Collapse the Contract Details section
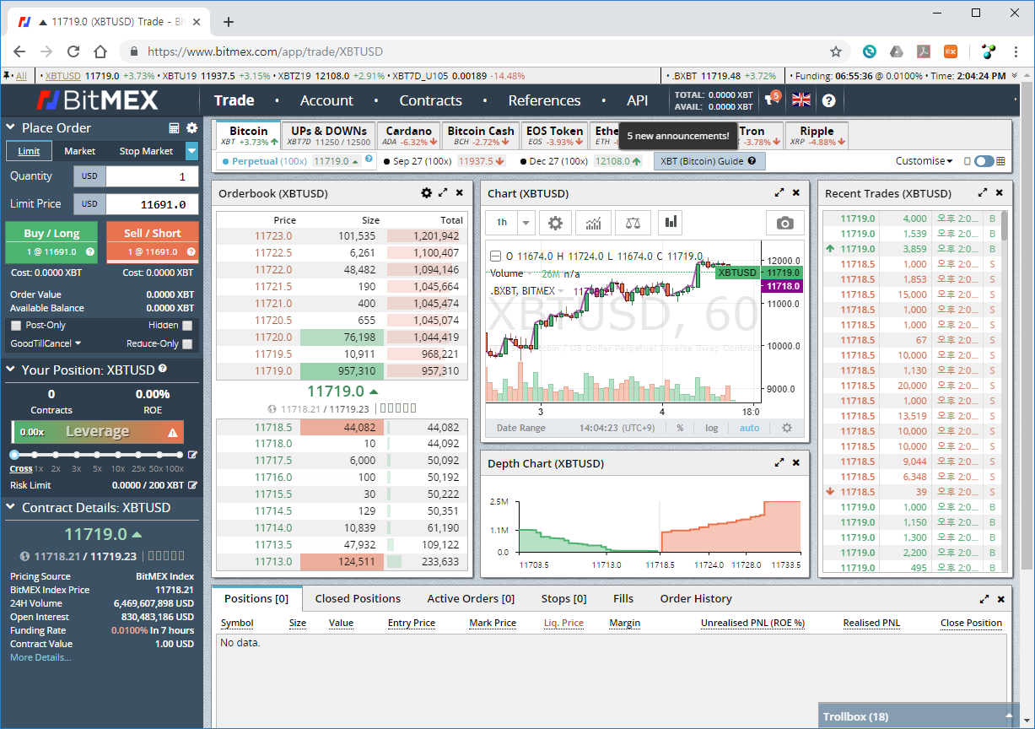The height and width of the screenshot is (729, 1035). click(x=11, y=508)
